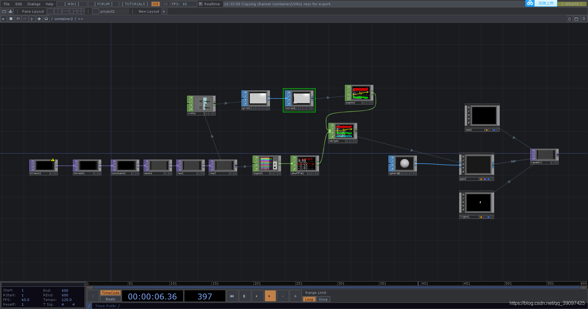Click the New Layout plus button
The height and width of the screenshot is (309, 588).
click(x=164, y=11)
